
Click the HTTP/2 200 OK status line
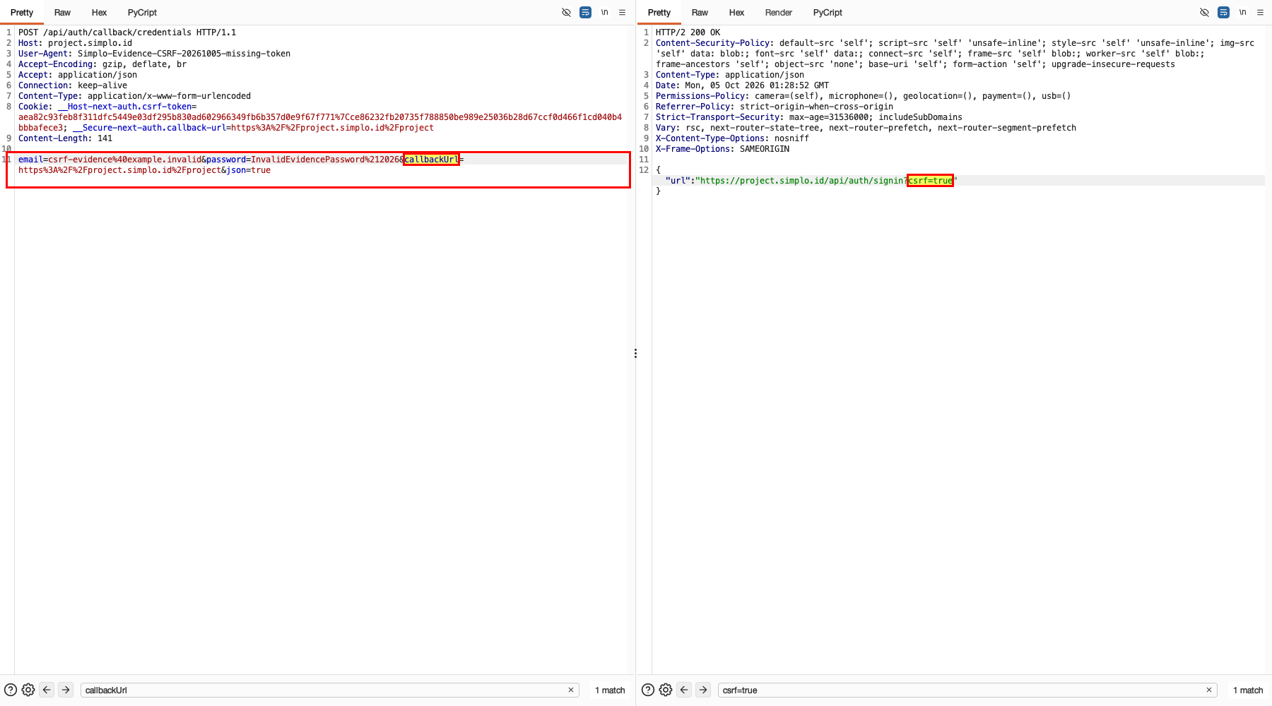(x=688, y=32)
